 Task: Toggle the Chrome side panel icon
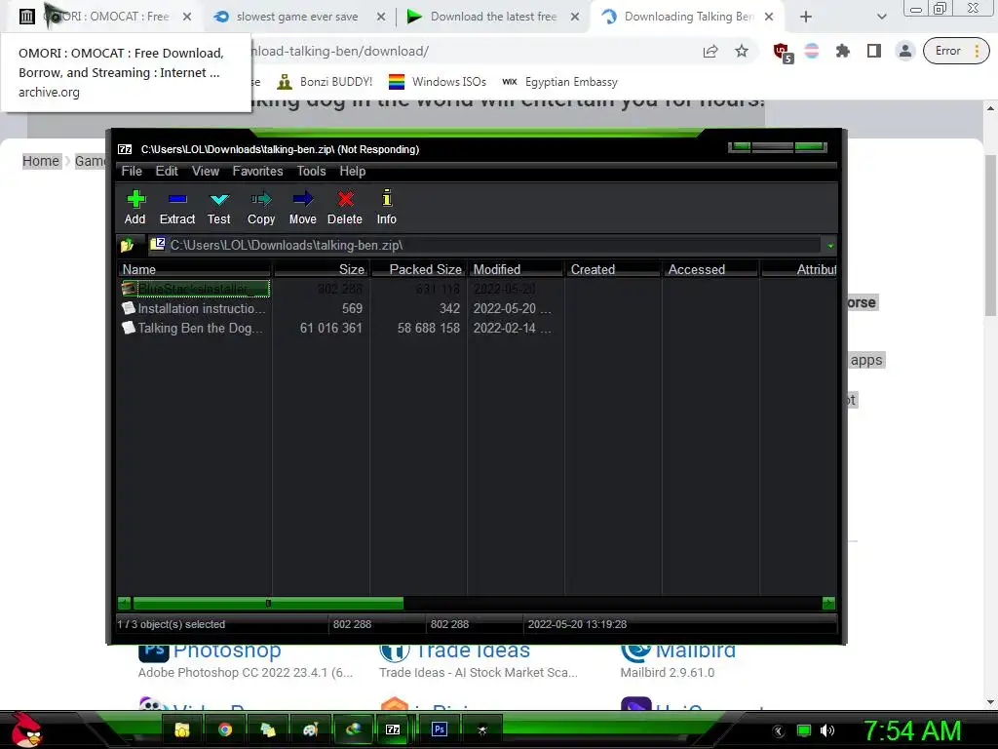[x=874, y=51]
